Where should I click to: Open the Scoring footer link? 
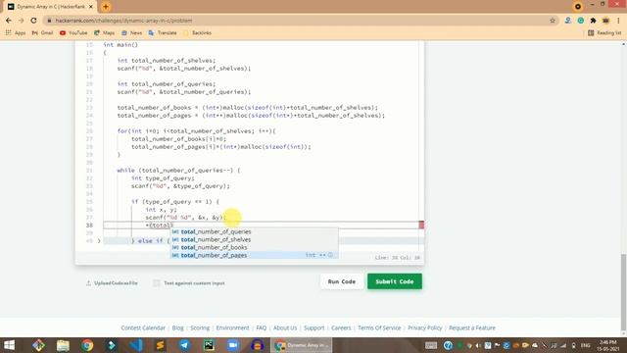point(200,328)
